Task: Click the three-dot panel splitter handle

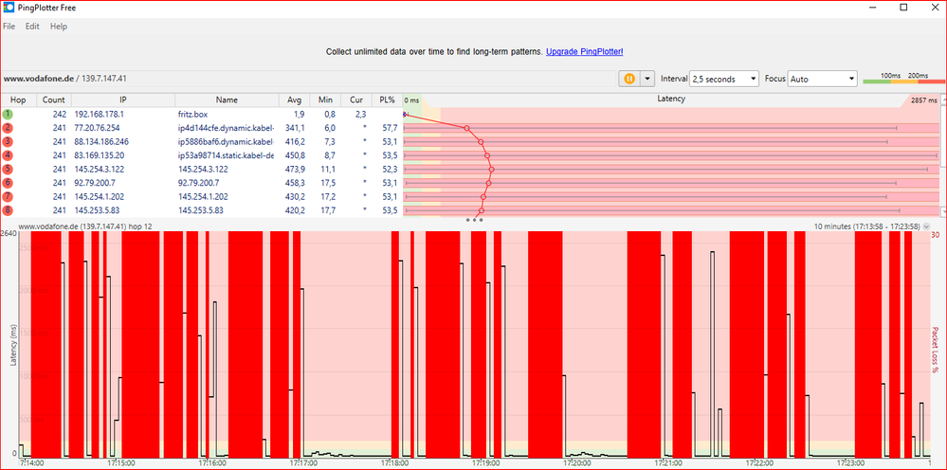Action: [x=474, y=220]
